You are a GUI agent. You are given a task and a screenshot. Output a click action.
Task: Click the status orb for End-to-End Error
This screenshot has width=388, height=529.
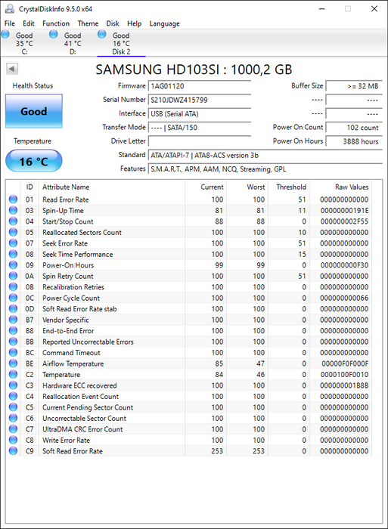(13, 331)
